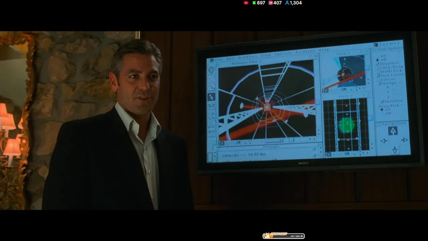Open the Edit menu

(x=230, y=58)
